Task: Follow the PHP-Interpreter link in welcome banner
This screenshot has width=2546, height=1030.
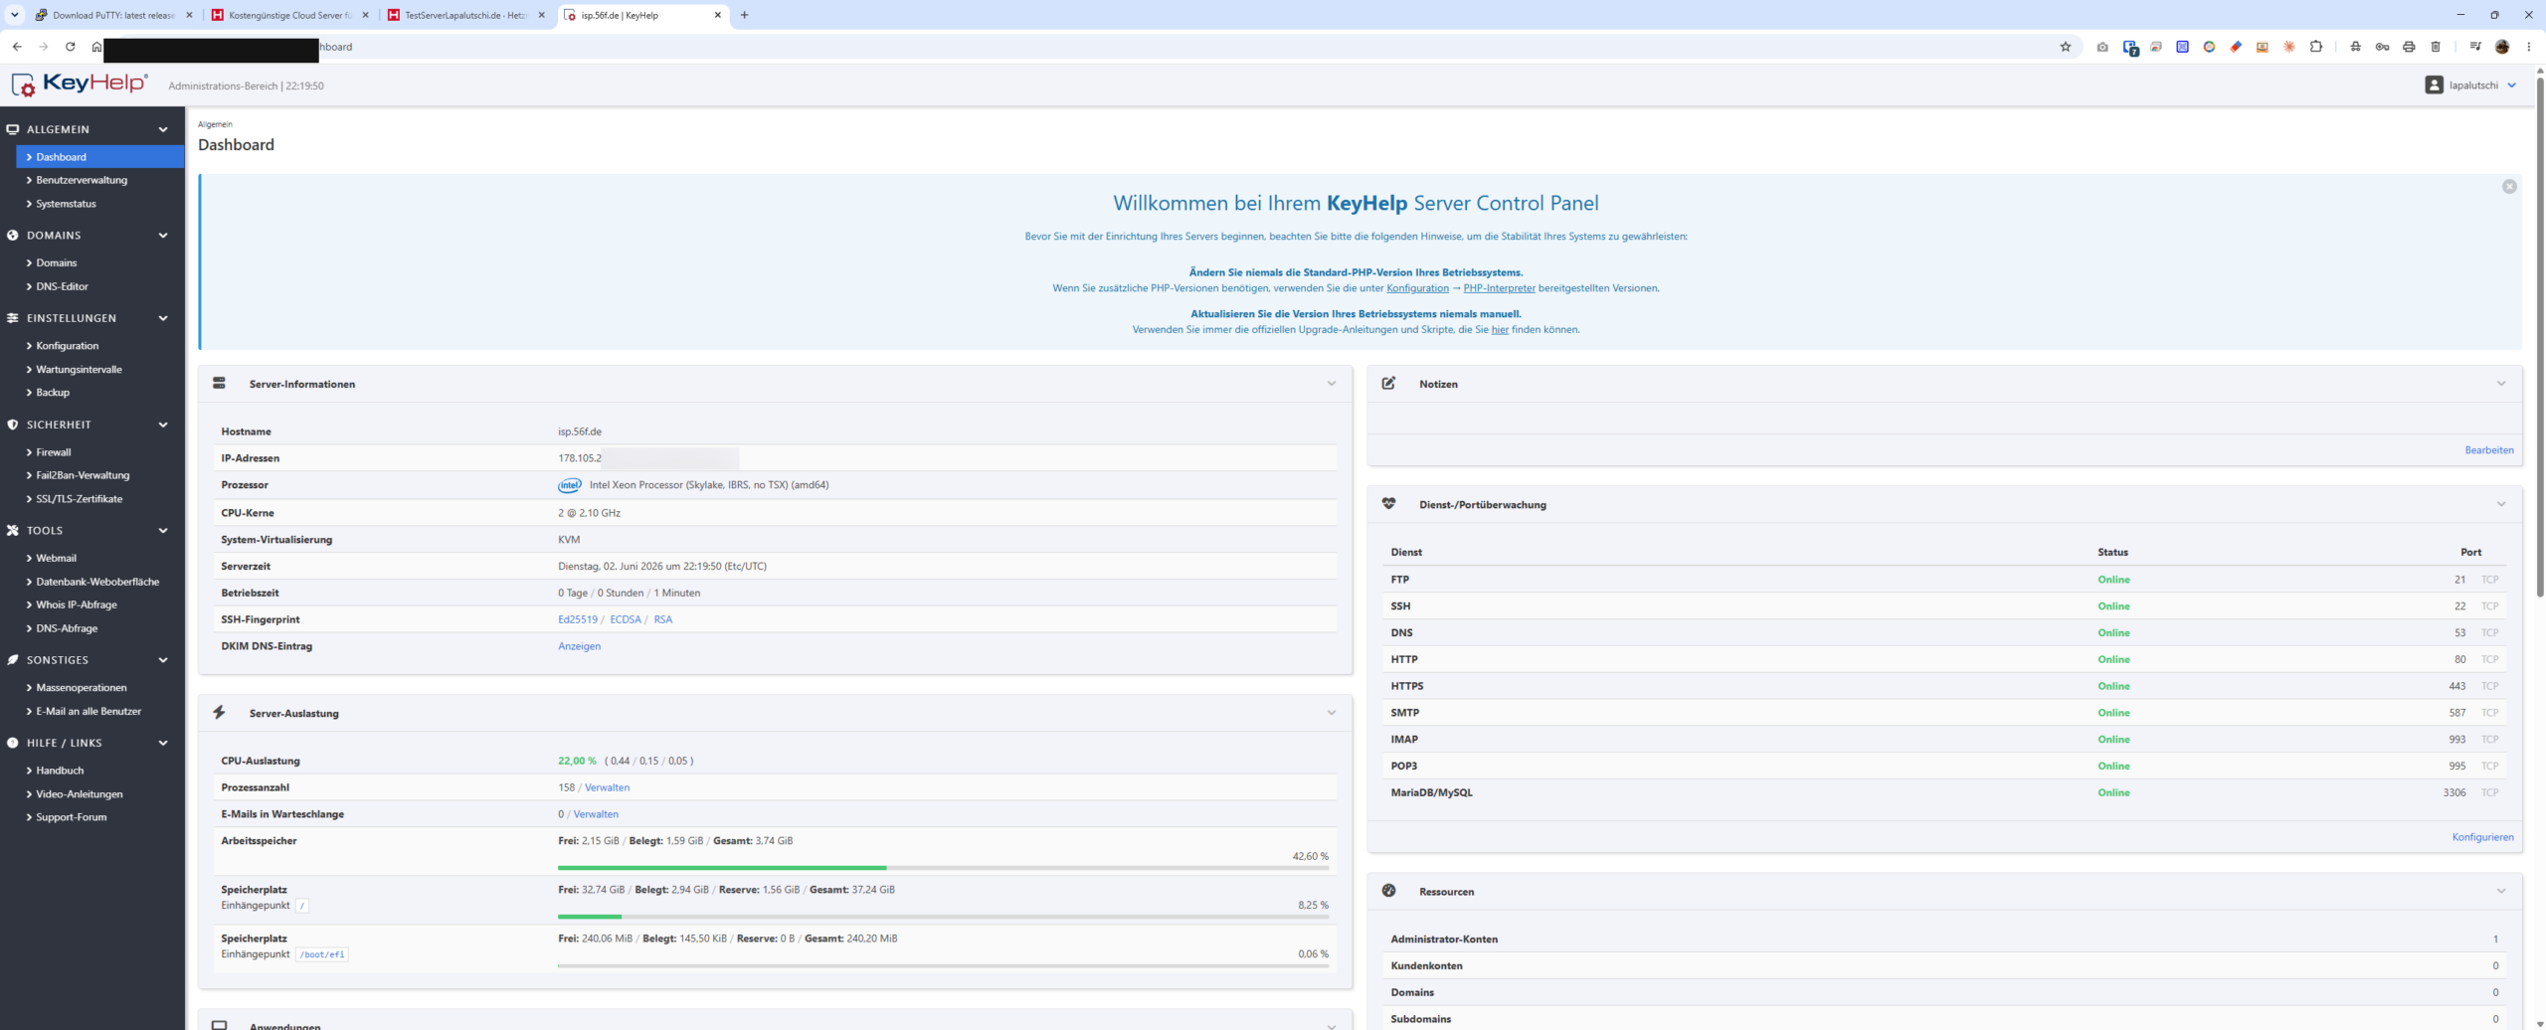Action: (1499, 288)
